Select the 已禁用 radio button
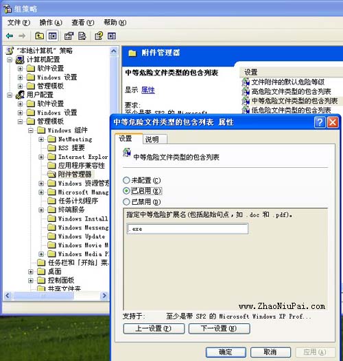 tap(126, 201)
